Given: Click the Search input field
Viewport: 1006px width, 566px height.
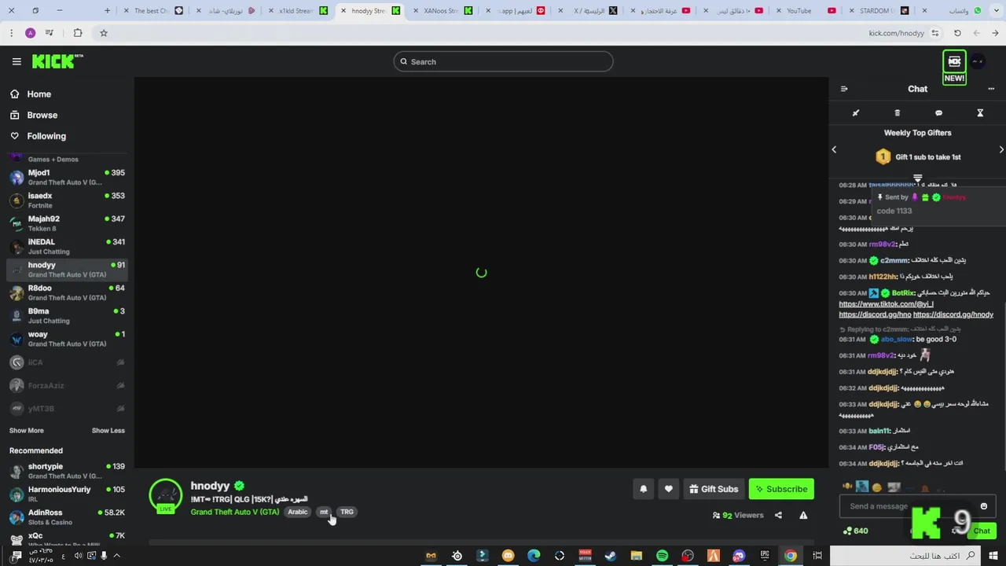Looking at the screenshot, I should coord(503,61).
